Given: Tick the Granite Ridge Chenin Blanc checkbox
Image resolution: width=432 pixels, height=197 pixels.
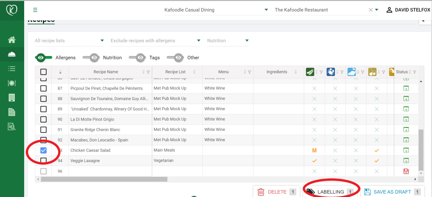Looking at the screenshot, I should coord(43,130).
